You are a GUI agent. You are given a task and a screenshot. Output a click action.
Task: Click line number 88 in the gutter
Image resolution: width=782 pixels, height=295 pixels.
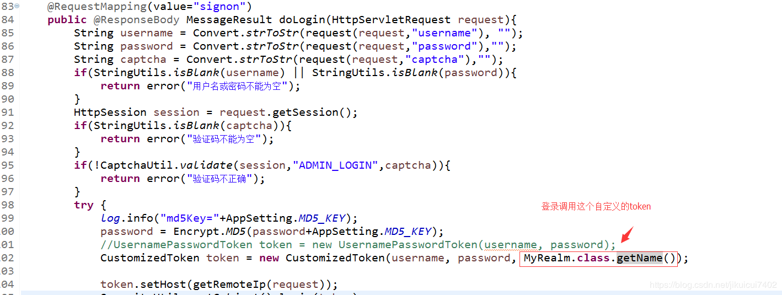[8, 73]
